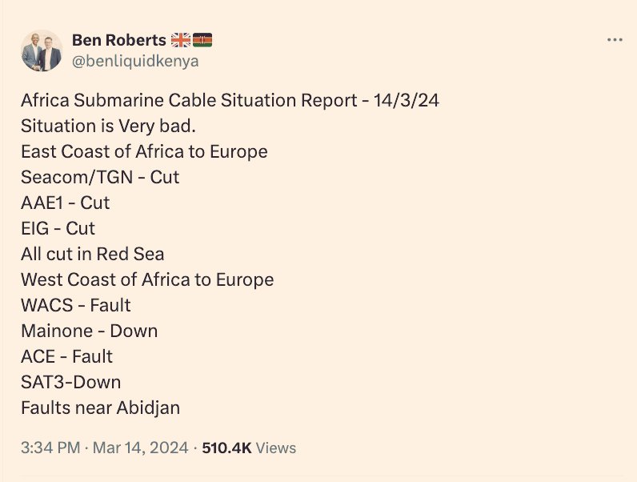Open the @benliquidkenya handle link
Screen dimensions: 637x482
135,62
